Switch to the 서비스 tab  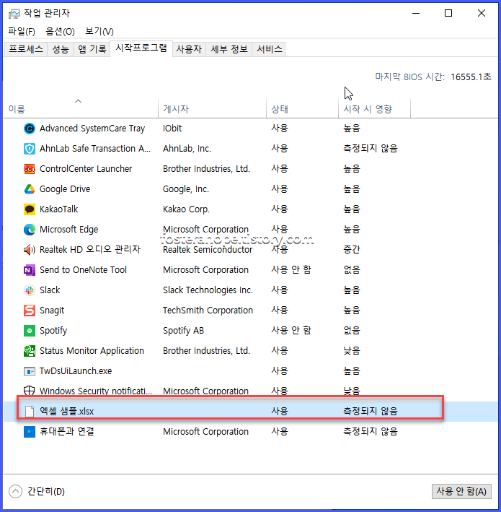[x=269, y=49]
